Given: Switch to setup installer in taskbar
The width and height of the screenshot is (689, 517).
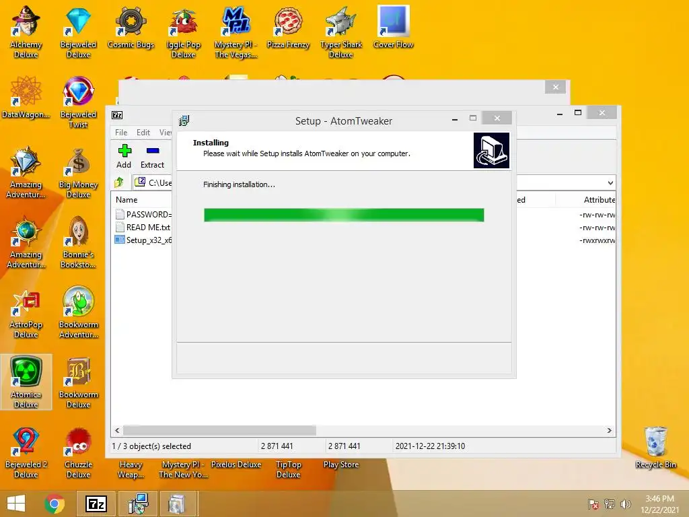Looking at the screenshot, I should pos(138,504).
